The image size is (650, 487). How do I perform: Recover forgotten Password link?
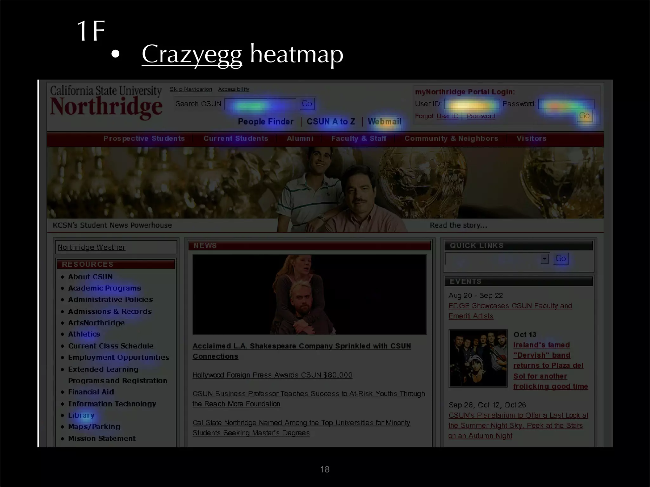point(481,116)
